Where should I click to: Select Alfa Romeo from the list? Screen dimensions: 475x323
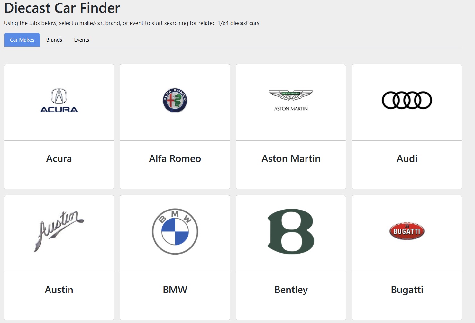[175, 158]
